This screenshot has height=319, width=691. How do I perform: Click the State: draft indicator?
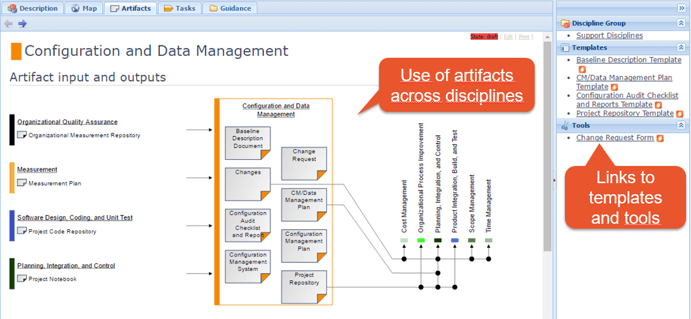[x=484, y=37]
